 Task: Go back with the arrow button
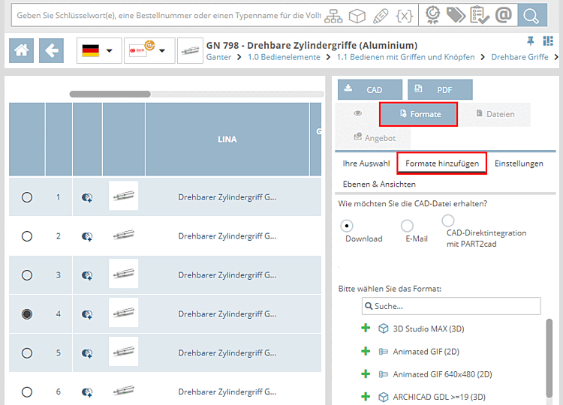pyautogui.click(x=51, y=50)
